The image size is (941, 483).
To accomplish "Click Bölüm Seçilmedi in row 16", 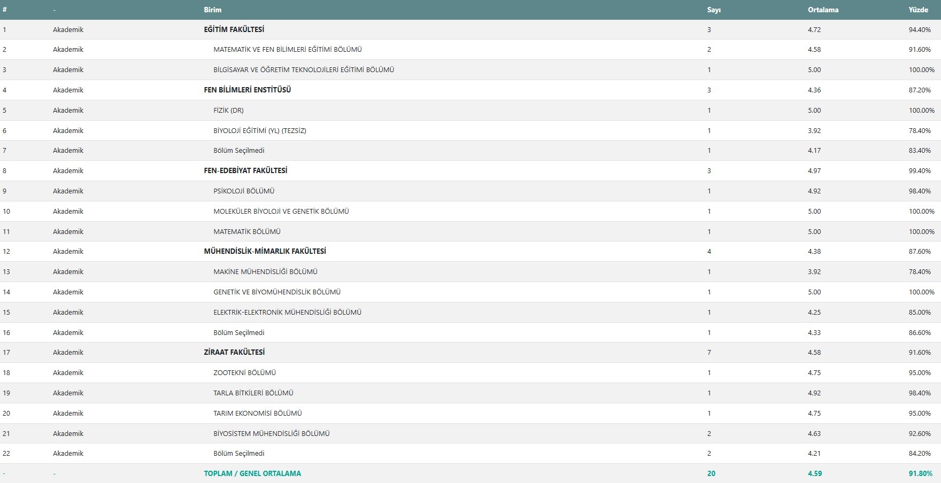I will click(238, 332).
